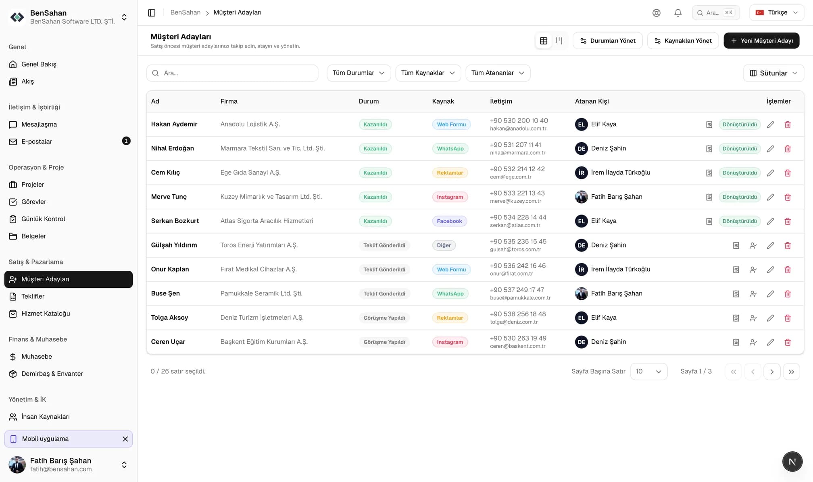This screenshot has height=482, width=813.
Task: Edit Tolga Aksoy lead
Action: (x=770, y=318)
